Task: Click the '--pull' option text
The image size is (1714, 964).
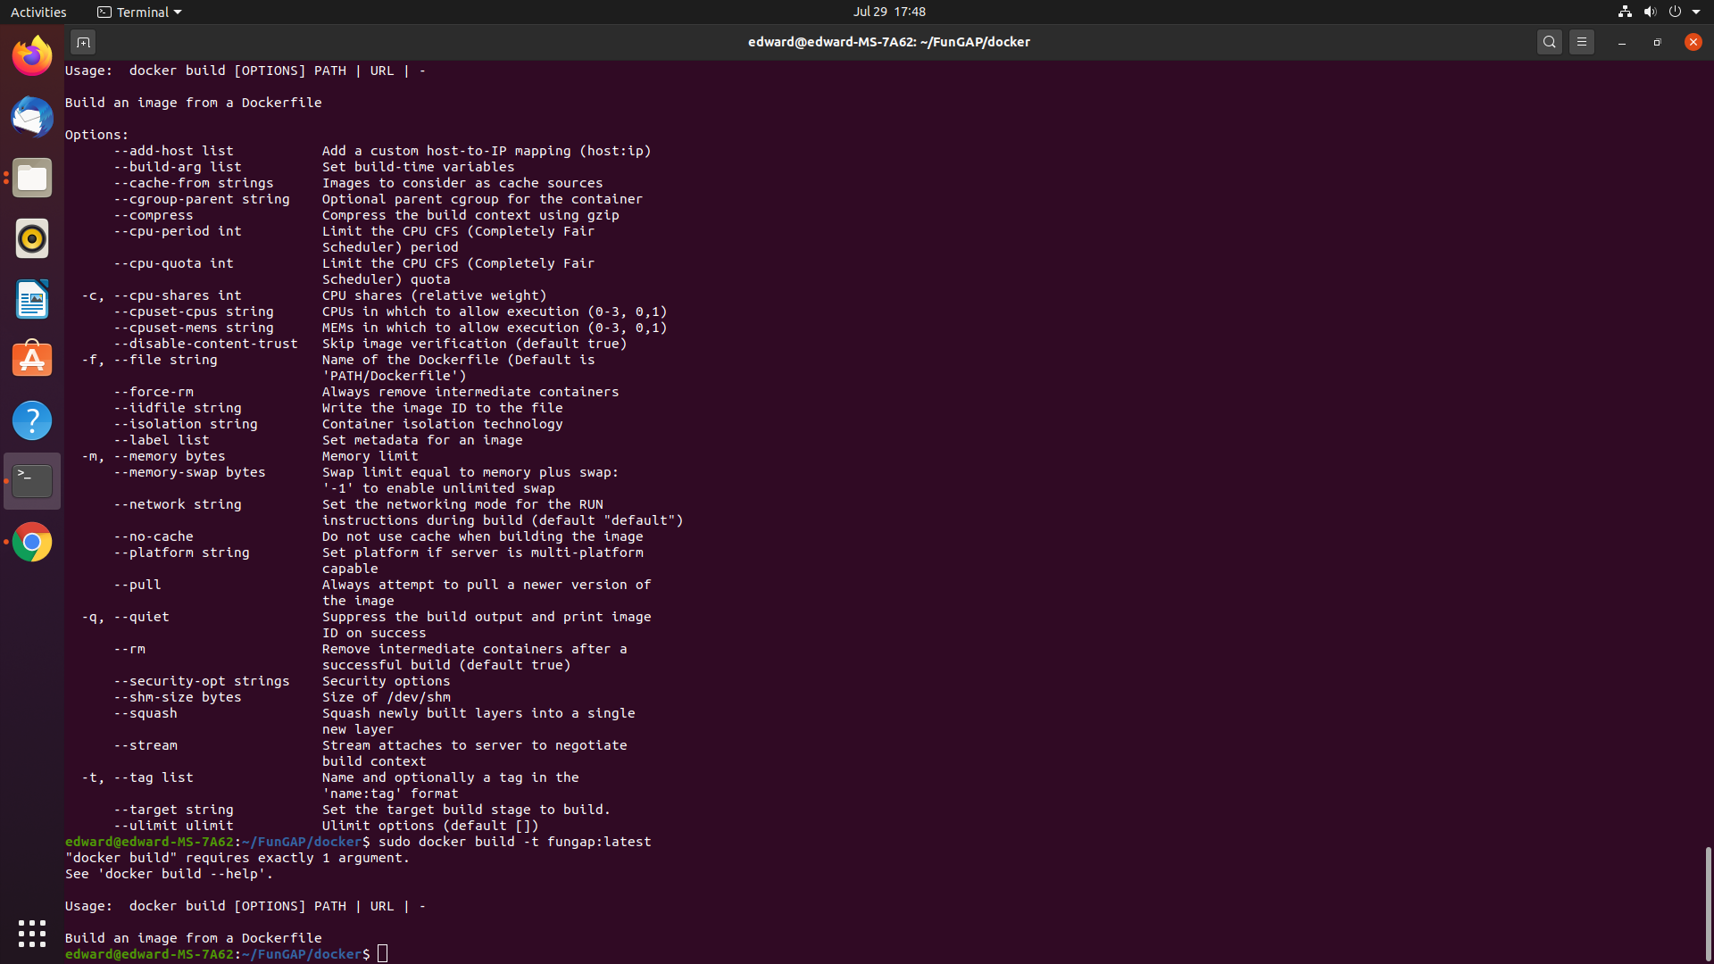Action: click(137, 585)
